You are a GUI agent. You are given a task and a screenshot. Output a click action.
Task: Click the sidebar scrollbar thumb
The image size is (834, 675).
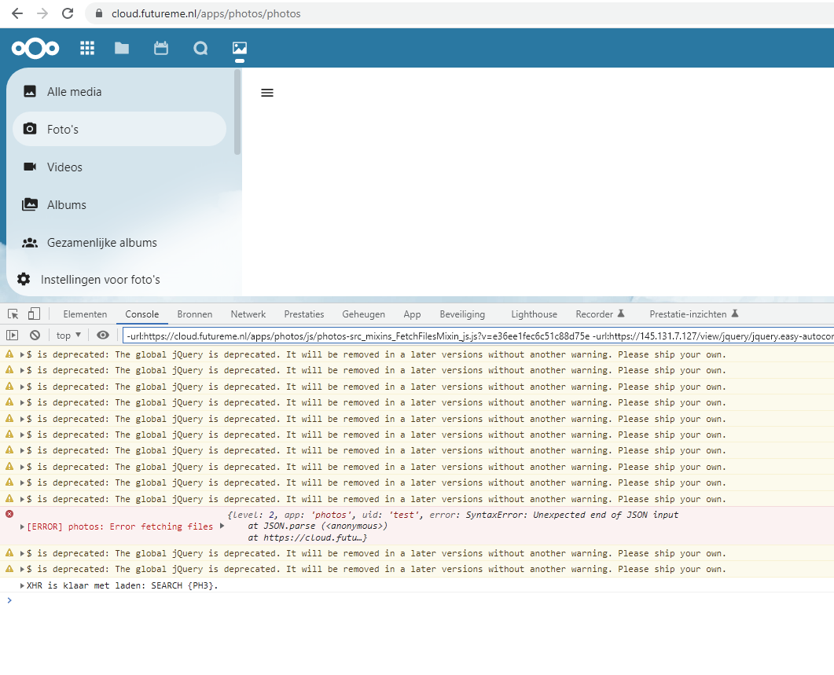point(237,112)
